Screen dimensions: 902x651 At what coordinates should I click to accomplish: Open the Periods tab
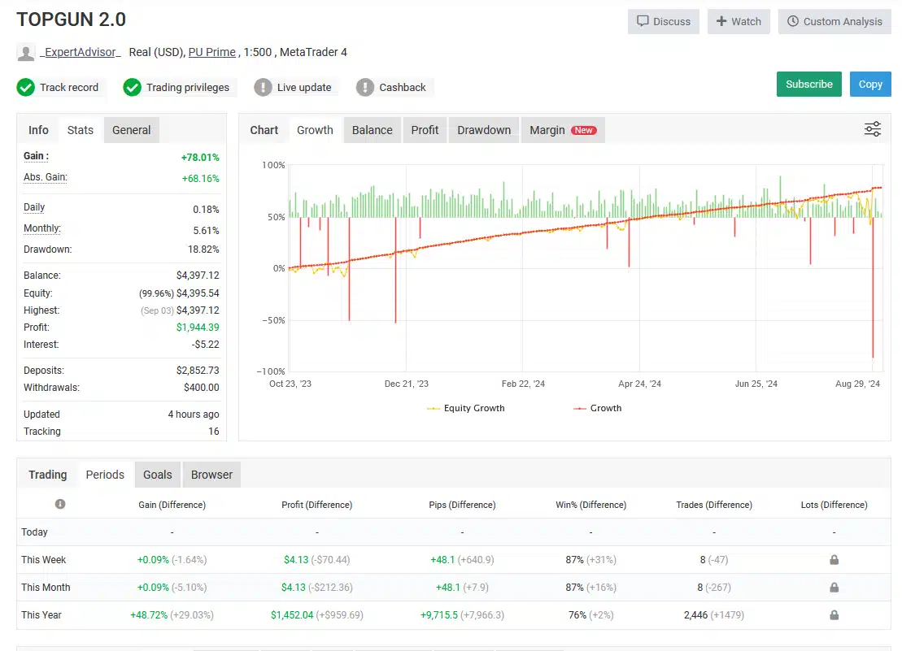(x=105, y=475)
